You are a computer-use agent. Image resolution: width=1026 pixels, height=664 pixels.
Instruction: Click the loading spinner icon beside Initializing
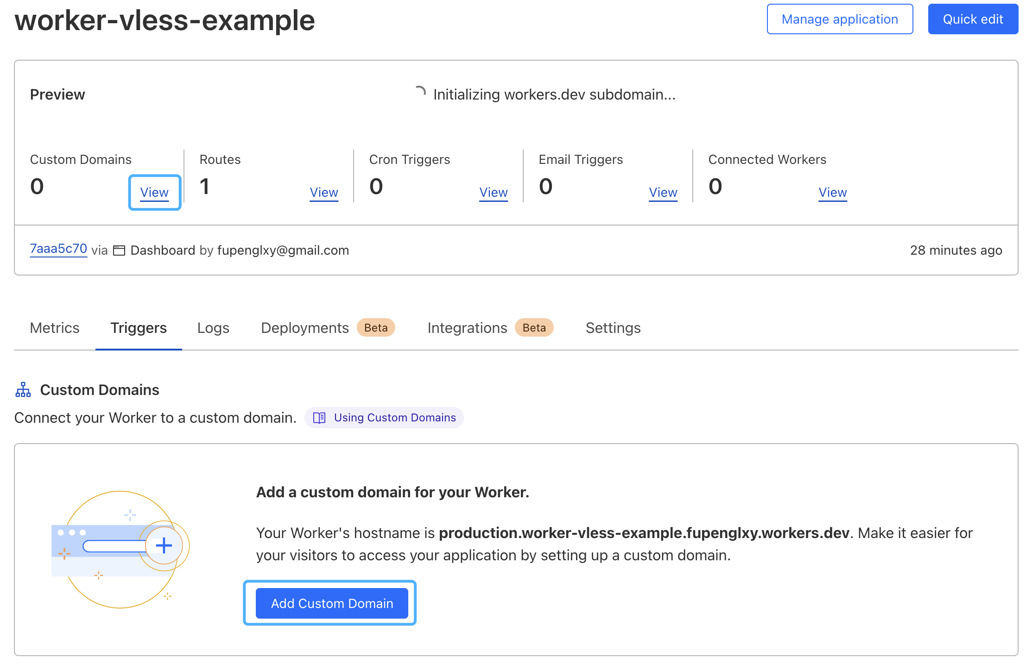point(420,92)
